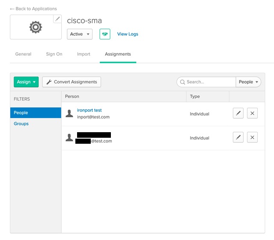Go back to Applications
This screenshot has height=240, width=274.
(33, 9)
